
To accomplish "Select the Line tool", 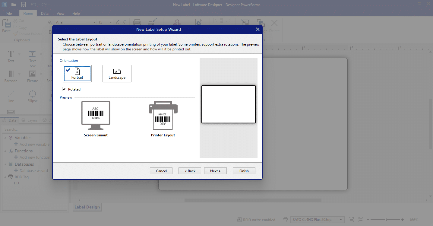I will 11,96.
